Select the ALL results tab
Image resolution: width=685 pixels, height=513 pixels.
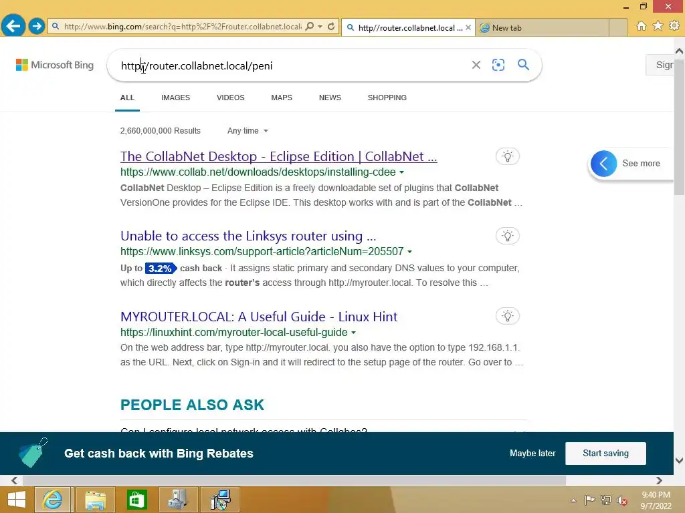tap(127, 98)
